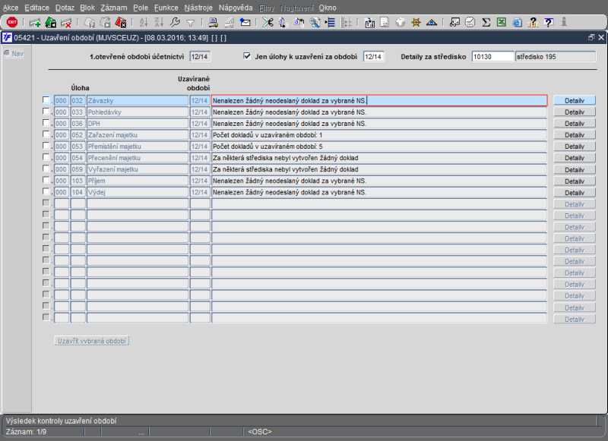Click the 'Detaily za středisko' field 10130
This screenshot has height=441, width=608.
tap(492, 56)
